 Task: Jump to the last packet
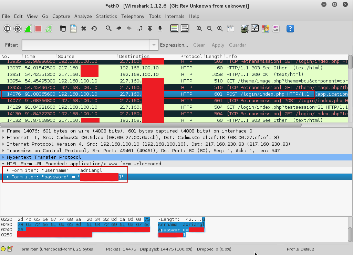[160, 28]
